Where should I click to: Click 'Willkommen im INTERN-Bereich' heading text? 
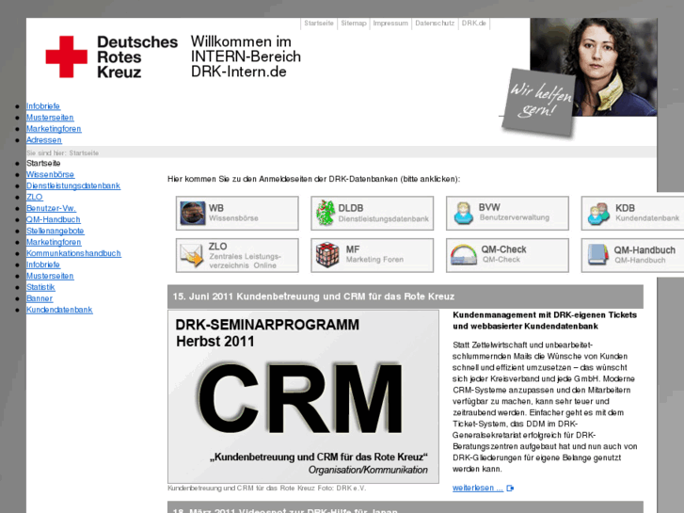246,56
